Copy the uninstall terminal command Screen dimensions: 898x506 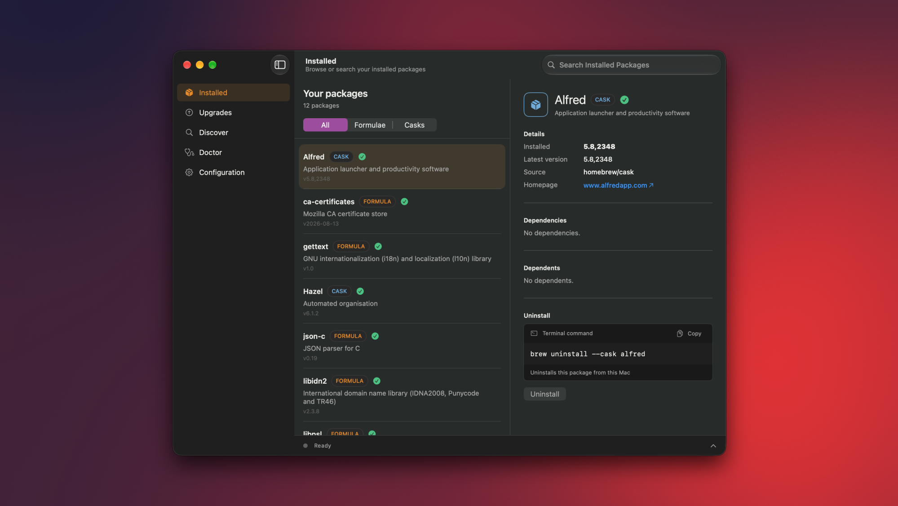click(x=689, y=333)
